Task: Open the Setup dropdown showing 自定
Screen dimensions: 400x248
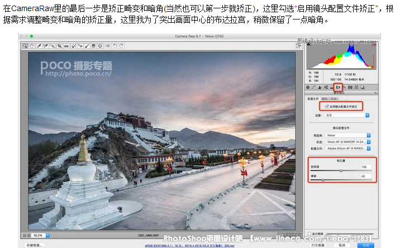Action: tap(347, 115)
